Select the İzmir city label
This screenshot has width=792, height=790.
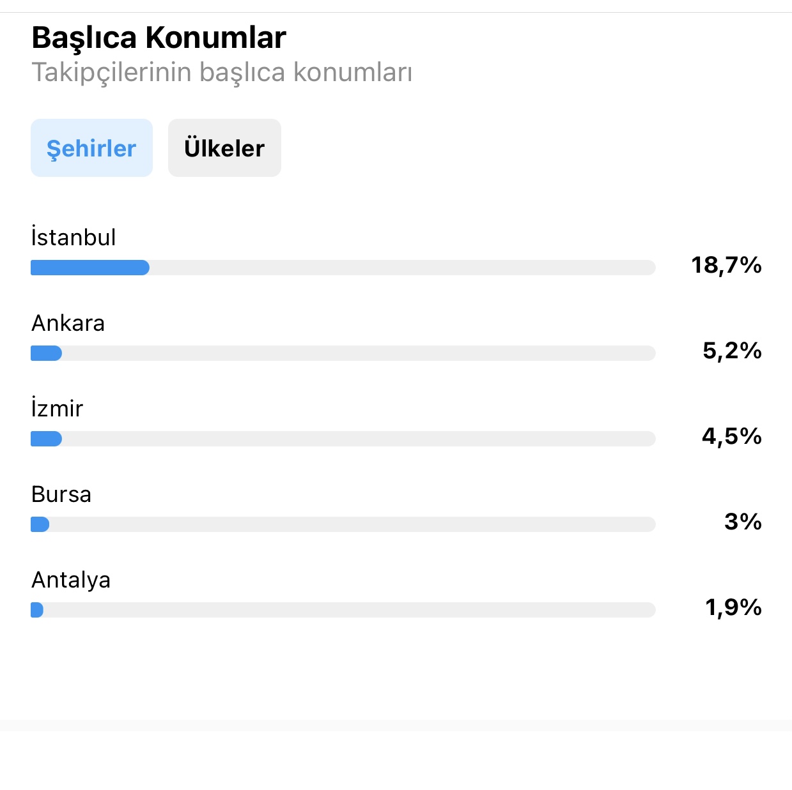pyautogui.click(x=58, y=408)
